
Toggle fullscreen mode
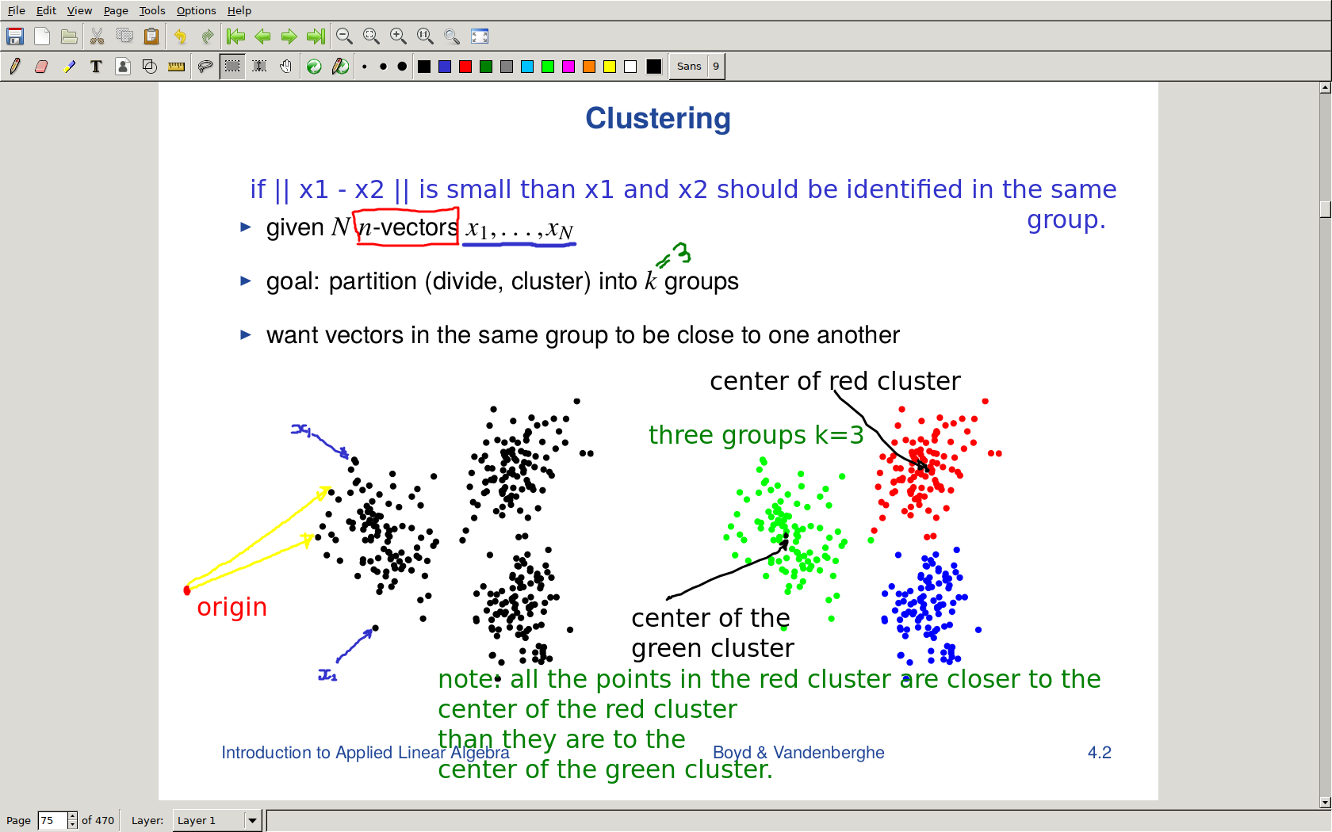tap(480, 36)
